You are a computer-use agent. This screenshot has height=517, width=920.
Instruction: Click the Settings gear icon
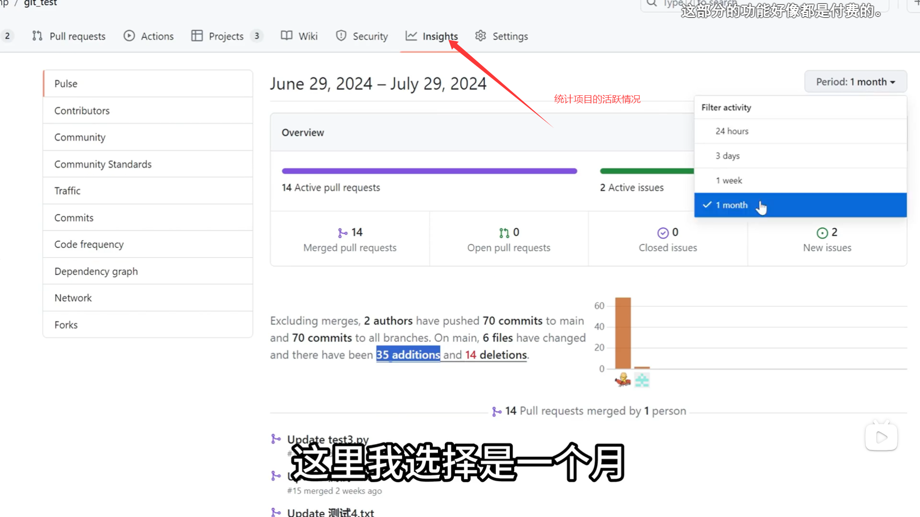click(x=481, y=36)
